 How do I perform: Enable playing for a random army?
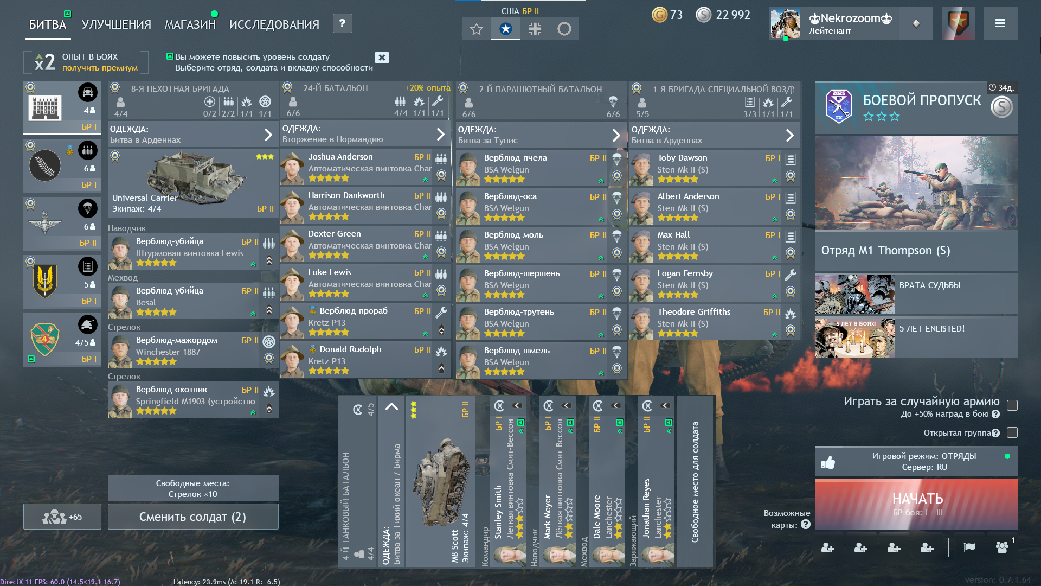coord(1012,405)
